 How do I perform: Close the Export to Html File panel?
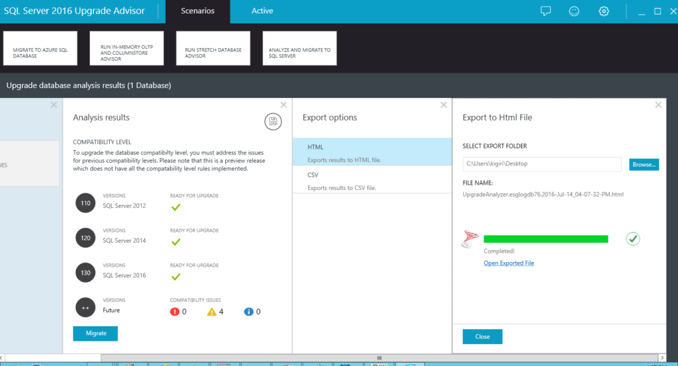[658, 105]
